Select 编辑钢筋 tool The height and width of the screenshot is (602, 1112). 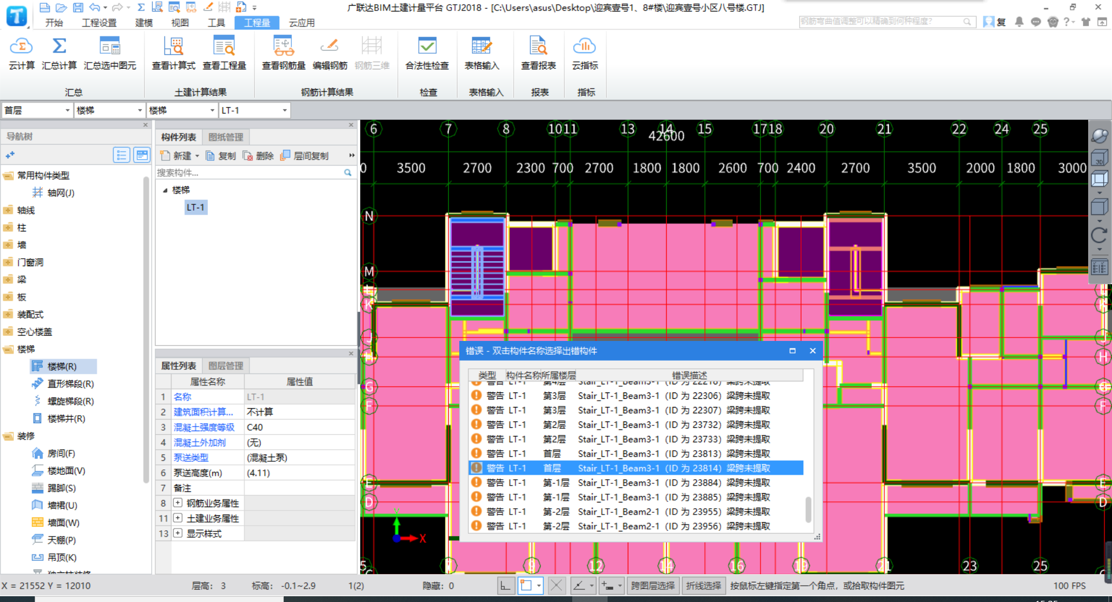coord(330,53)
